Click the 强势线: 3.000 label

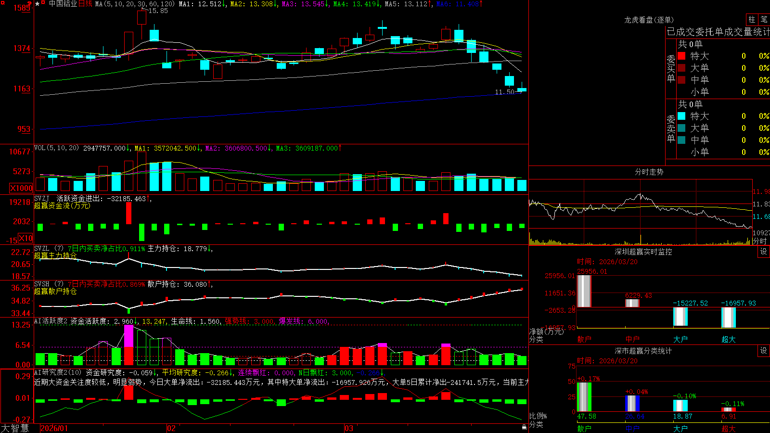(x=249, y=321)
